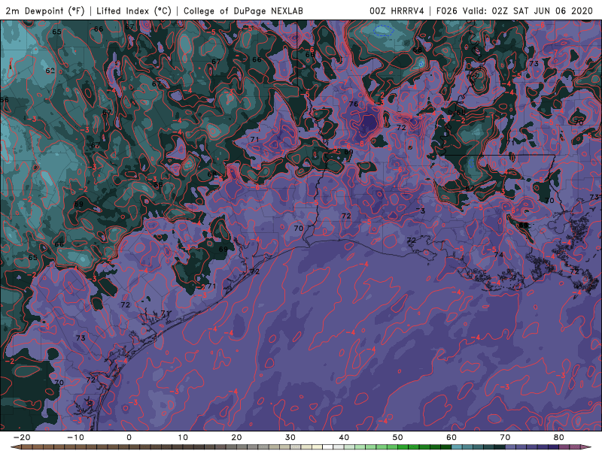
Task: Click the '0' color scale tick label
Action: pyautogui.click(x=129, y=437)
